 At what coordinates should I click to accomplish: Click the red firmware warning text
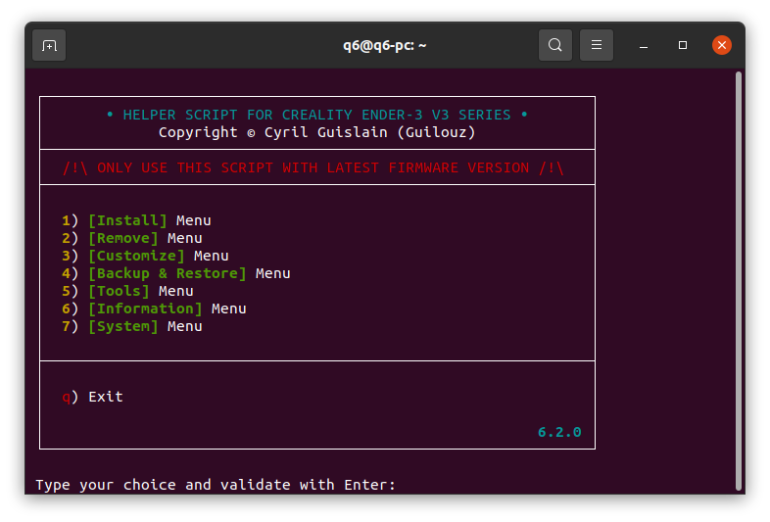coord(313,167)
